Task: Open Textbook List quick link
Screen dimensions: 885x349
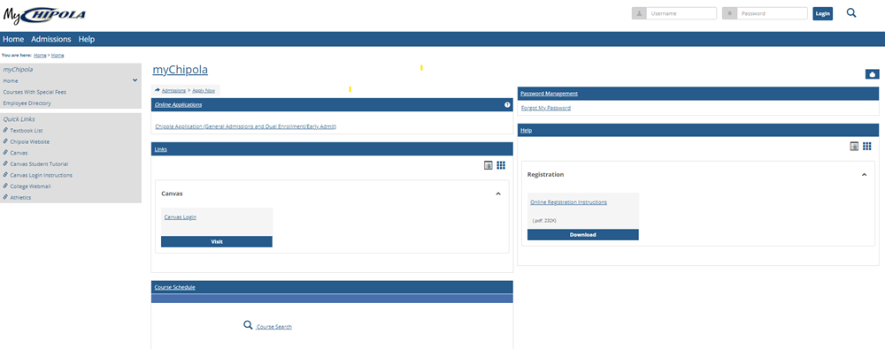Action: click(27, 131)
